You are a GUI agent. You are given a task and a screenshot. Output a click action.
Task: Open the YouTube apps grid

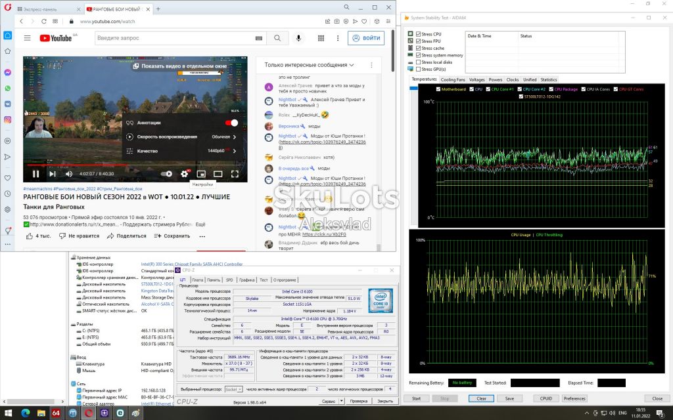(321, 38)
